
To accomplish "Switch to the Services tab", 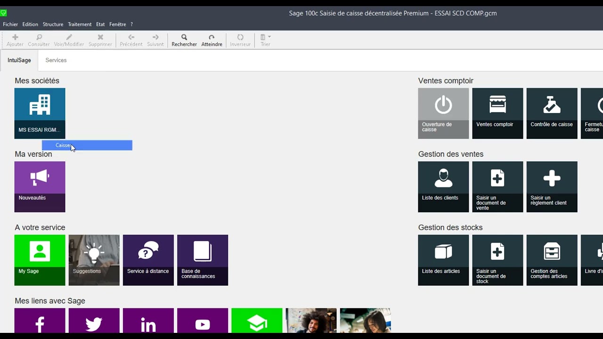I will pyautogui.click(x=56, y=60).
